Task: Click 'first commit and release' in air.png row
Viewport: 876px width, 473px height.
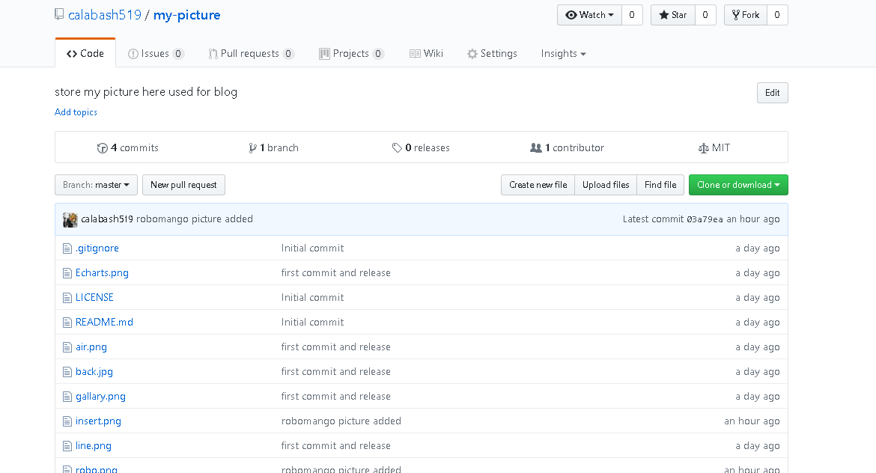Action: click(335, 347)
